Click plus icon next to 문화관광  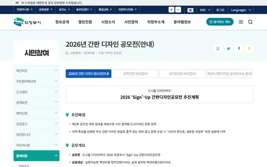[x=51, y=9]
